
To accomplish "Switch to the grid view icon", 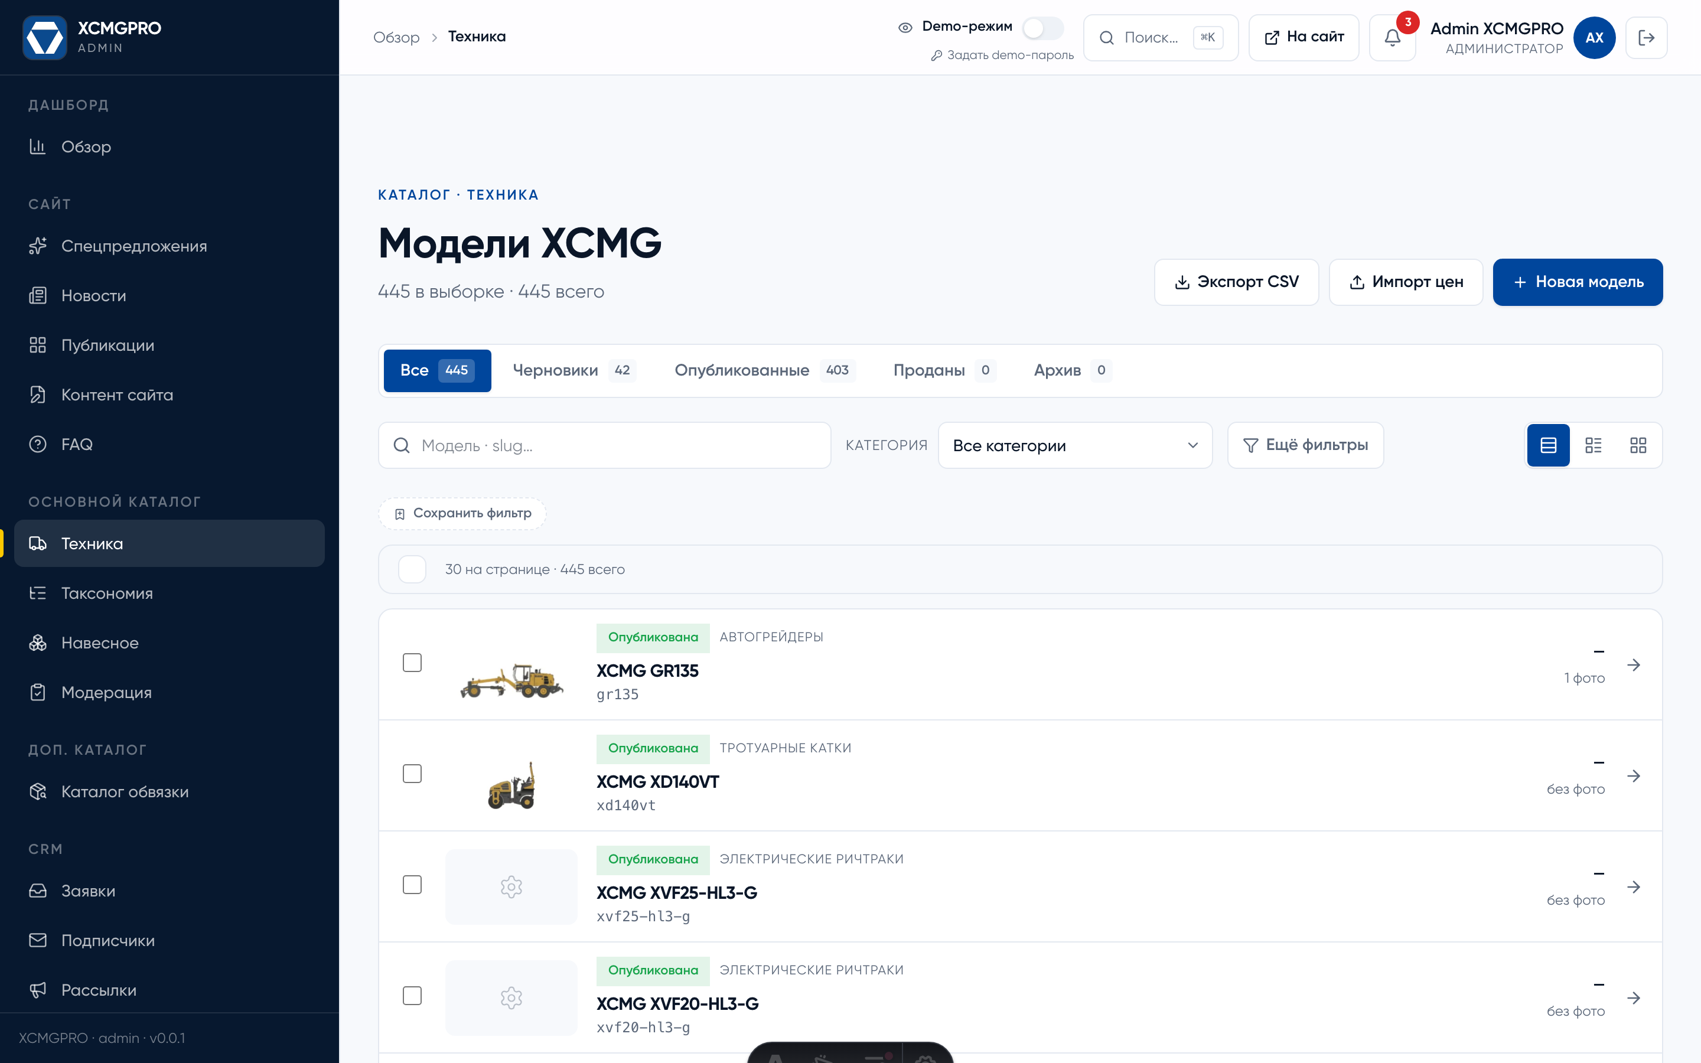I will coord(1638,445).
